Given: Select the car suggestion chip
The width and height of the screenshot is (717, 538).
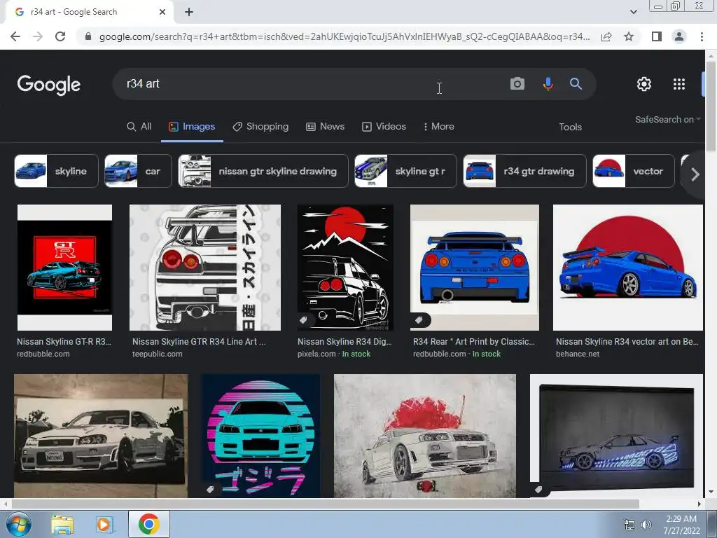Looking at the screenshot, I should (138, 171).
